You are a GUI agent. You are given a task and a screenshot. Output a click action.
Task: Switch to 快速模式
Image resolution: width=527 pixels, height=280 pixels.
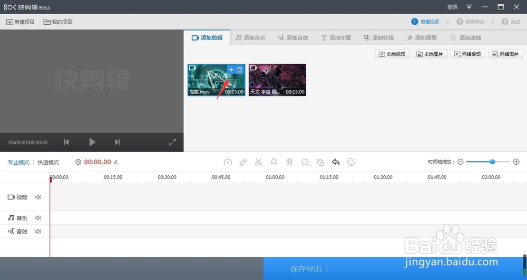coord(48,162)
